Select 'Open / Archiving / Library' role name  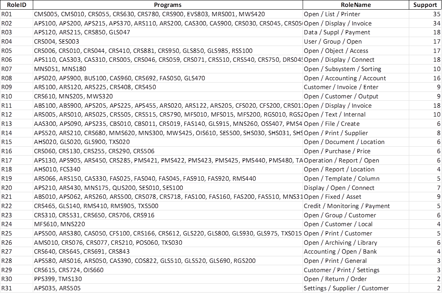coord(340,242)
